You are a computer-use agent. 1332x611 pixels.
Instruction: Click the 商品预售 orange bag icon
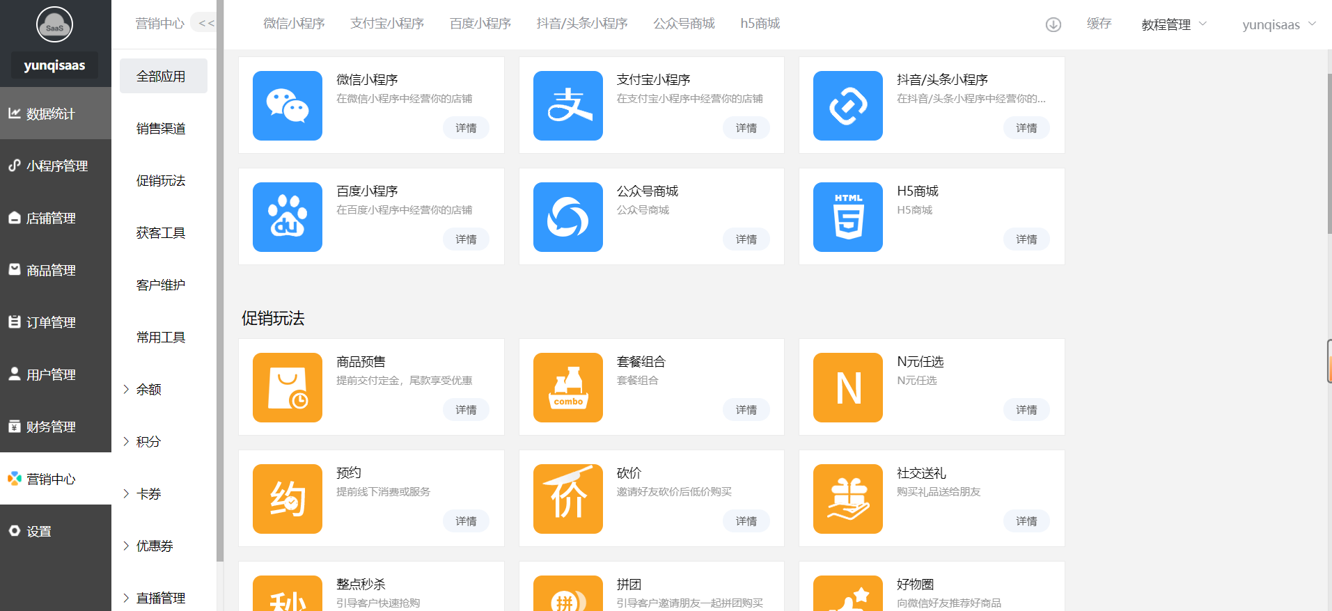288,388
